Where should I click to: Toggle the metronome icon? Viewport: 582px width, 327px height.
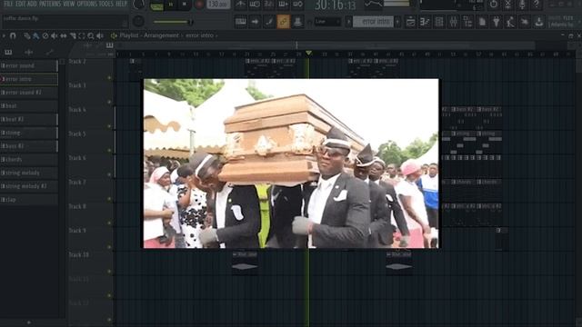coord(240,5)
